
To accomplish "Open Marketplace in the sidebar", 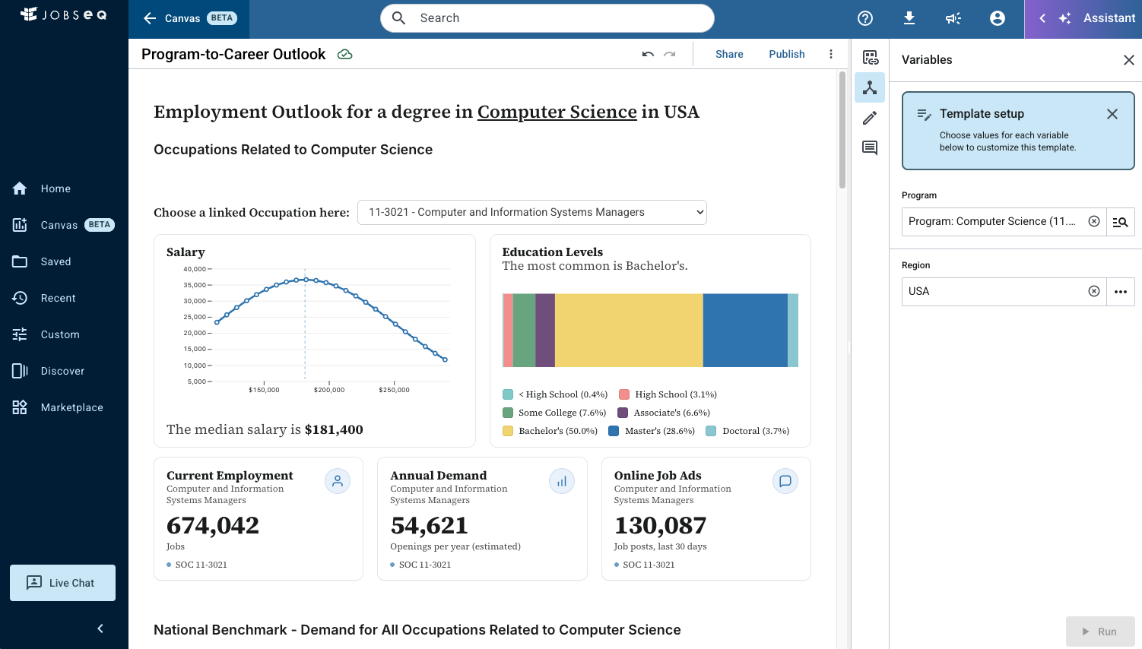I will pos(64,407).
